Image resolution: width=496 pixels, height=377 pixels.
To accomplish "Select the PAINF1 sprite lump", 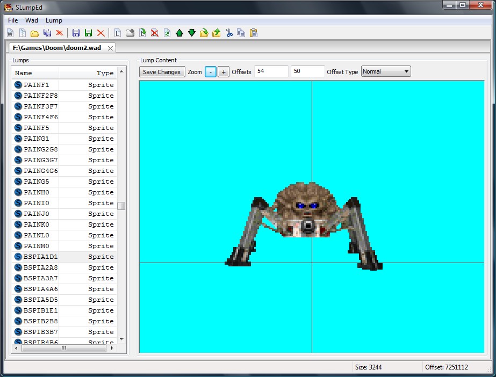I will coord(37,85).
